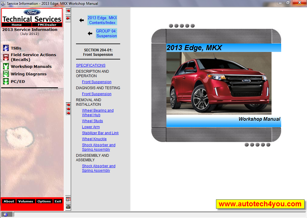Image resolution: width=307 pixels, height=218 pixels.
Task: Click the PC/ED icon
Action: coord(6,81)
